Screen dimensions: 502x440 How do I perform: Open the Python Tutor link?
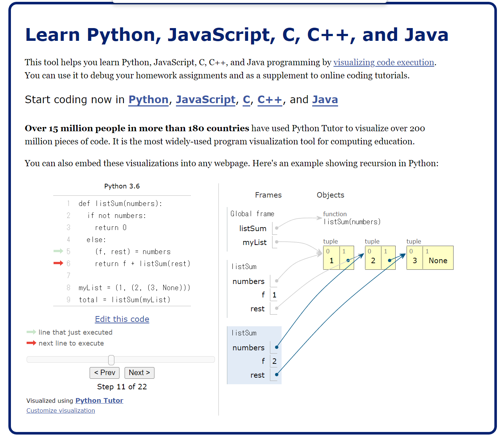tap(99, 400)
